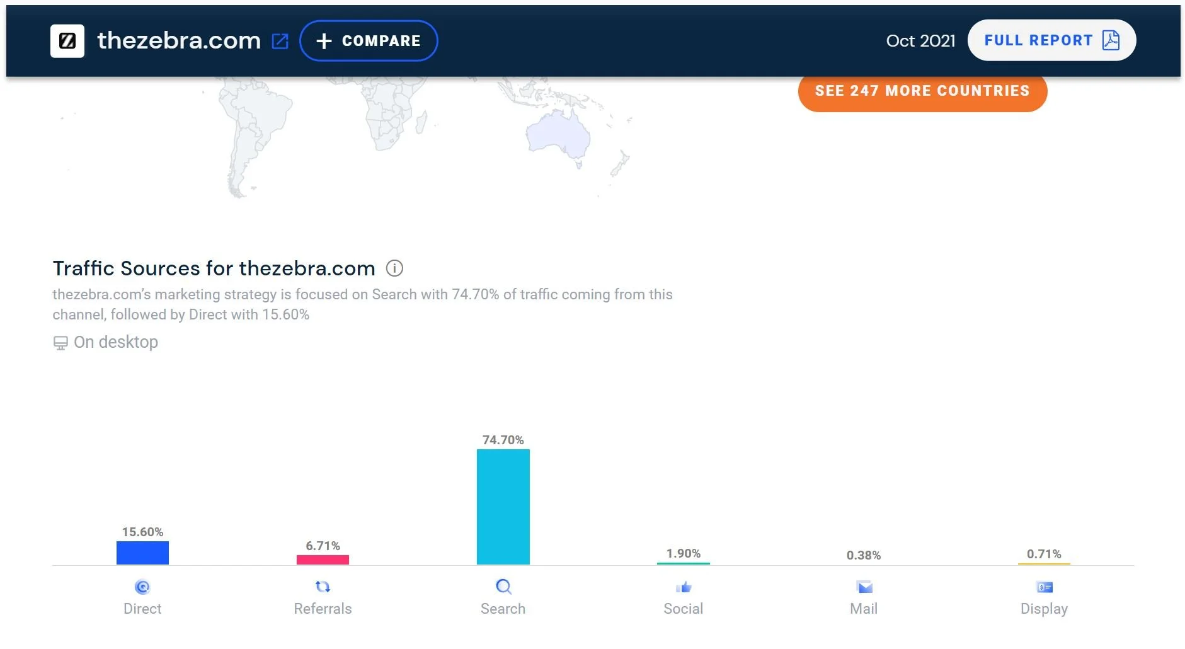Click the Compare button
The height and width of the screenshot is (649, 1185).
point(369,41)
